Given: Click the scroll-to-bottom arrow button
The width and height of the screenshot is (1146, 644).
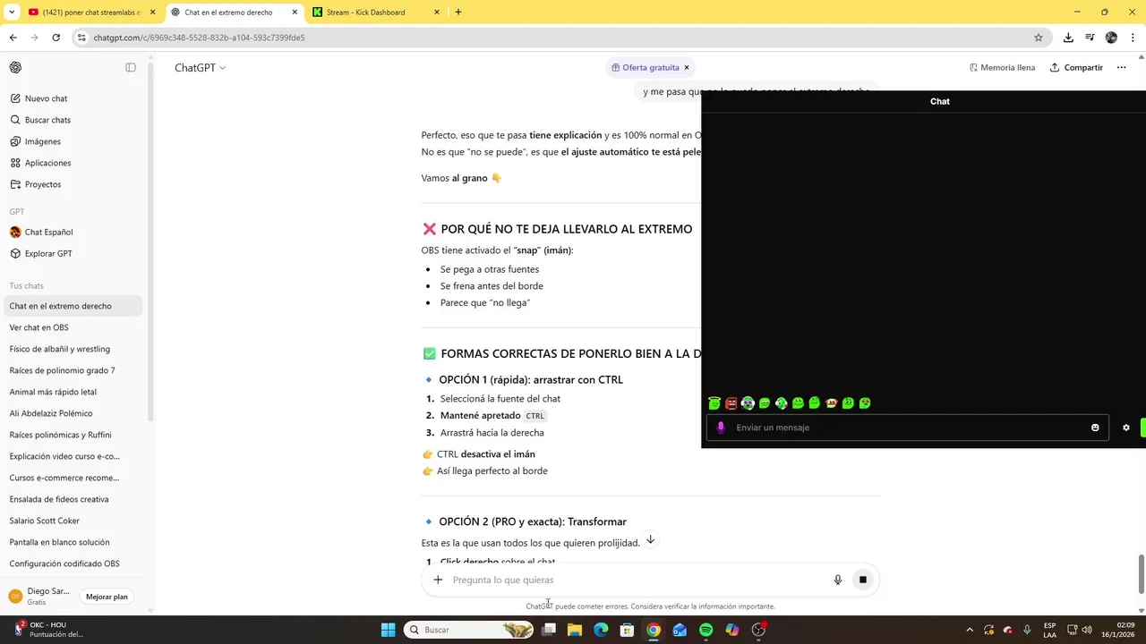Looking at the screenshot, I should click(x=651, y=539).
